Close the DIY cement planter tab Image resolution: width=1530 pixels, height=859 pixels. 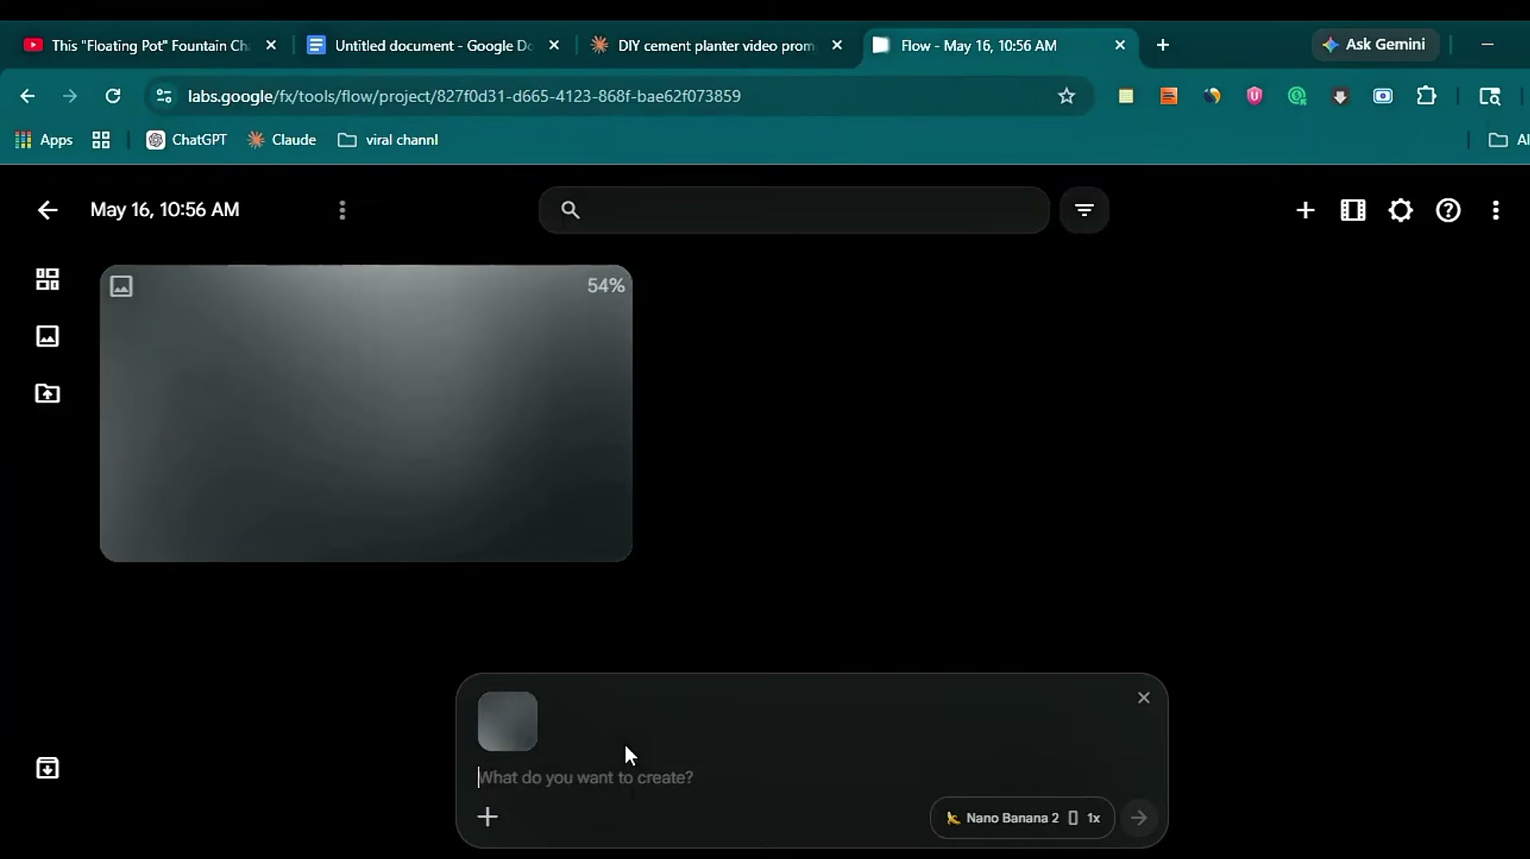click(x=837, y=45)
